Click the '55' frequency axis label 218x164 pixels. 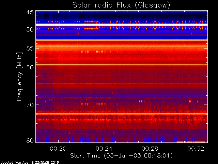coord(30,49)
